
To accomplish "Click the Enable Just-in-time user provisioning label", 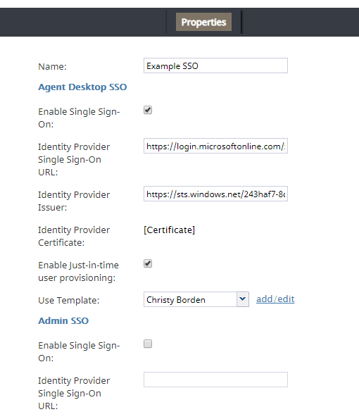I will pyautogui.click(x=79, y=272).
